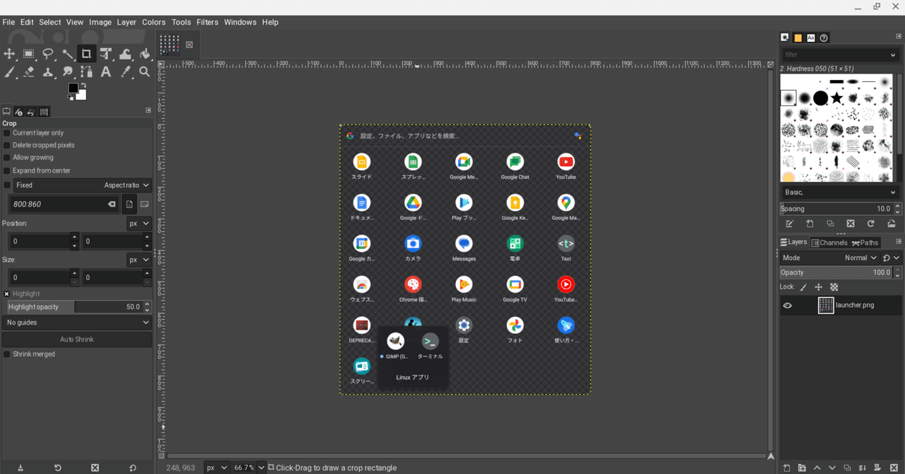Select the Bucket Fill tool
The height and width of the screenshot is (474, 905).
(145, 54)
